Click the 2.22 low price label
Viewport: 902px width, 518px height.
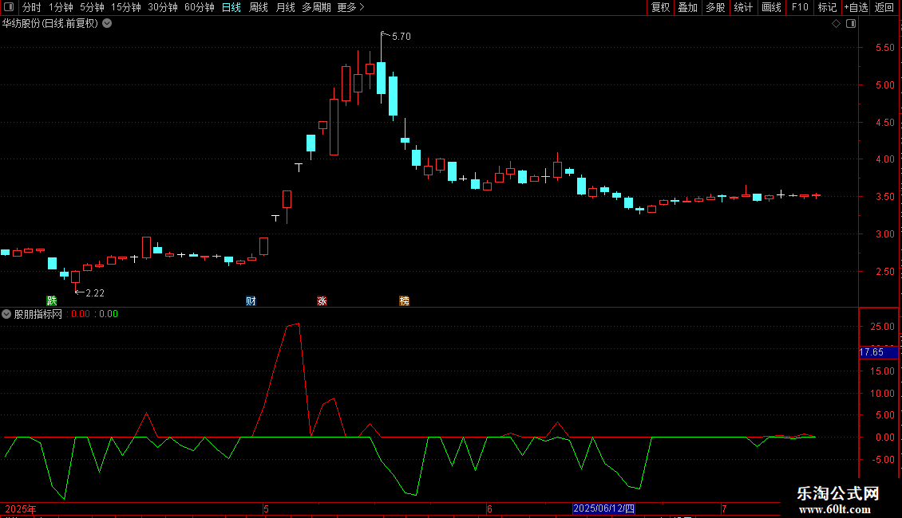pyautogui.click(x=95, y=293)
